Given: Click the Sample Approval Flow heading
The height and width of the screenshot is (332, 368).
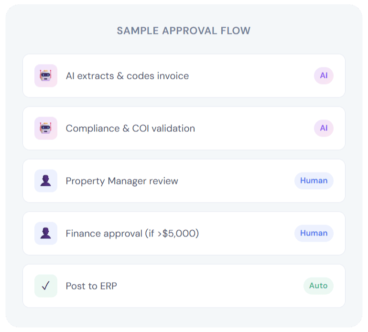Looking at the screenshot, I should pyautogui.click(x=184, y=31).
